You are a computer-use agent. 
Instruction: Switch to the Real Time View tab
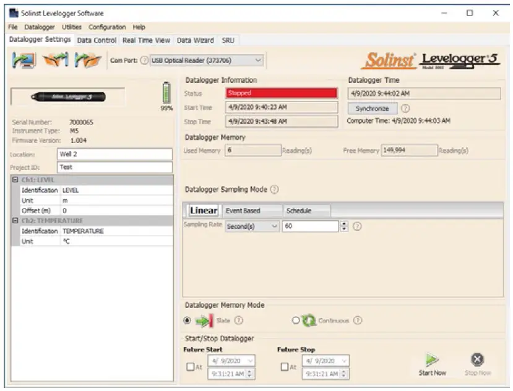click(146, 40)
